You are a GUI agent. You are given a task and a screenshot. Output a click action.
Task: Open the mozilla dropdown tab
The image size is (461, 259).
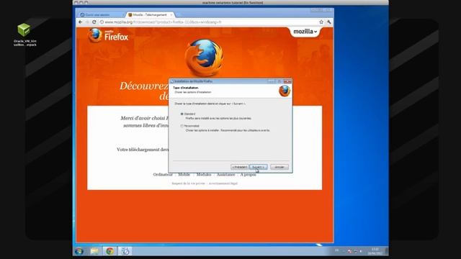[x=305, y=32]
